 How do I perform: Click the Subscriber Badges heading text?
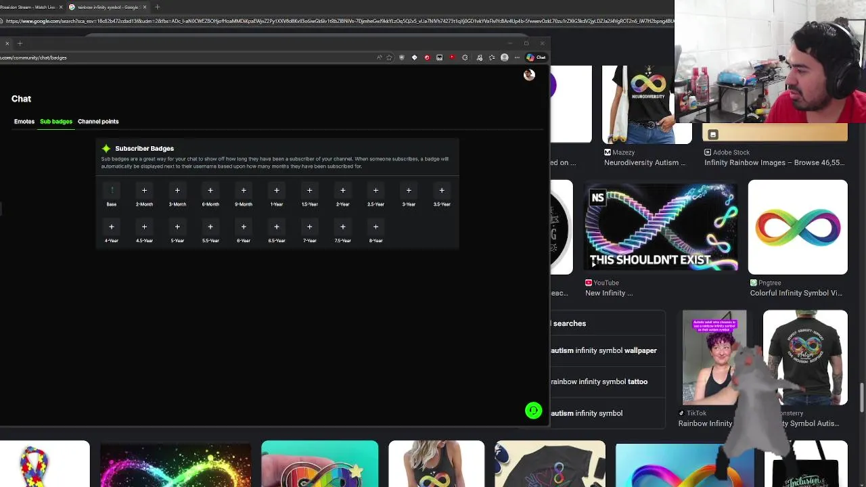click(x=144, y=149)
